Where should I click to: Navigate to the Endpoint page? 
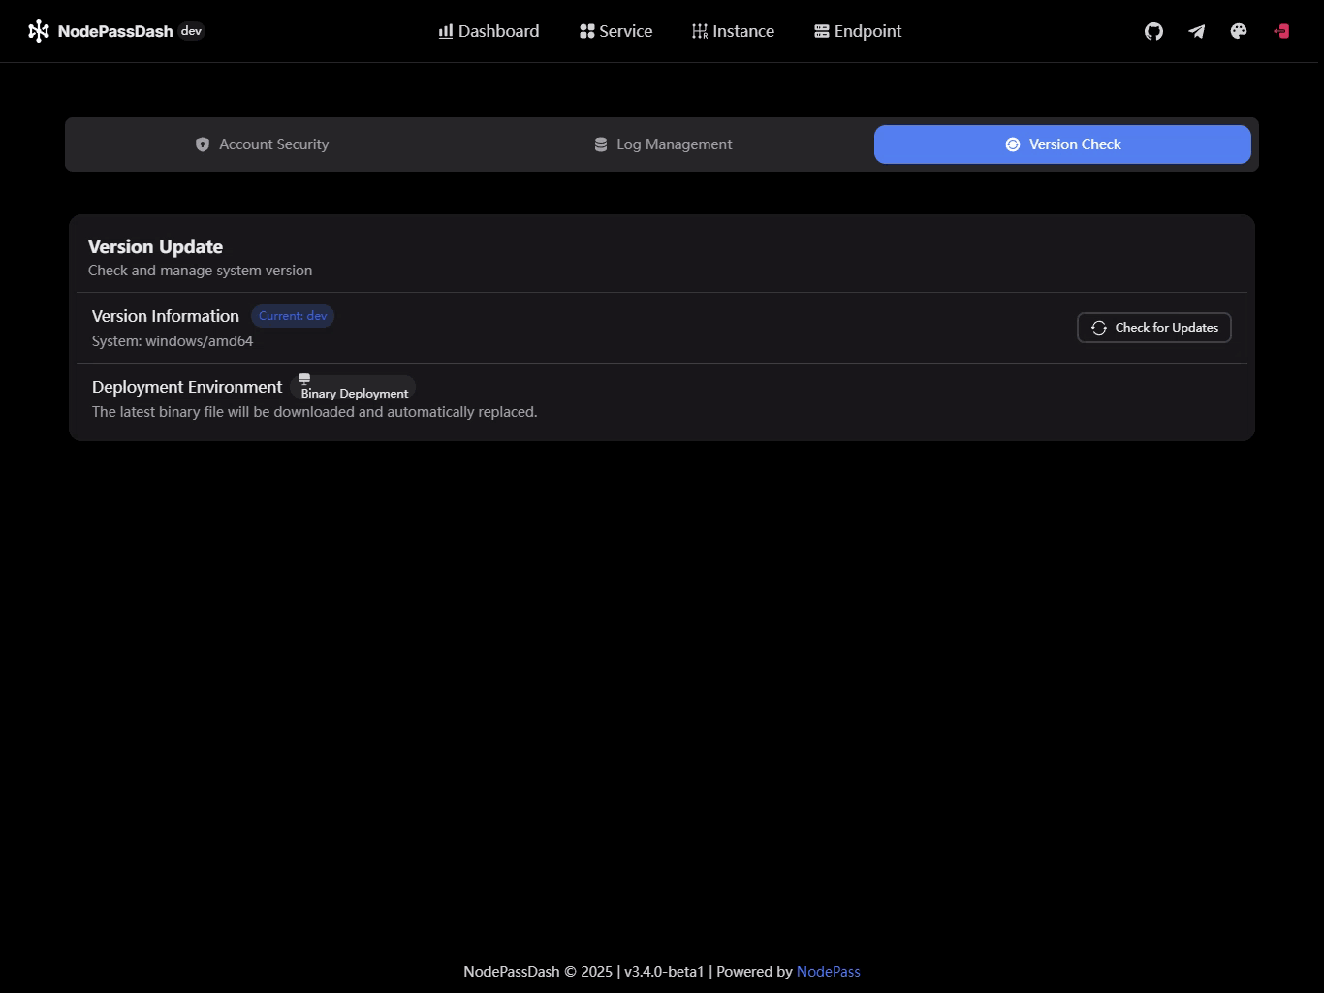[858, 31]
